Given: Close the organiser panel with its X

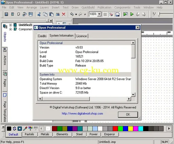Looking at the screenshot, I should (x=51, y=21).
